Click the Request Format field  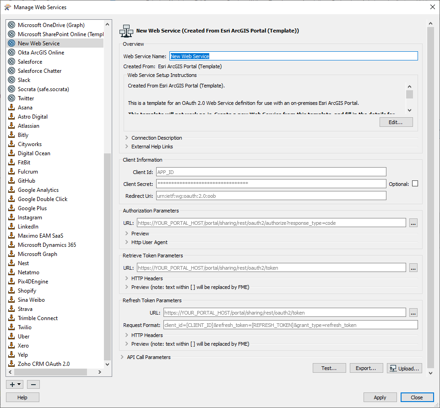point(290,325)
